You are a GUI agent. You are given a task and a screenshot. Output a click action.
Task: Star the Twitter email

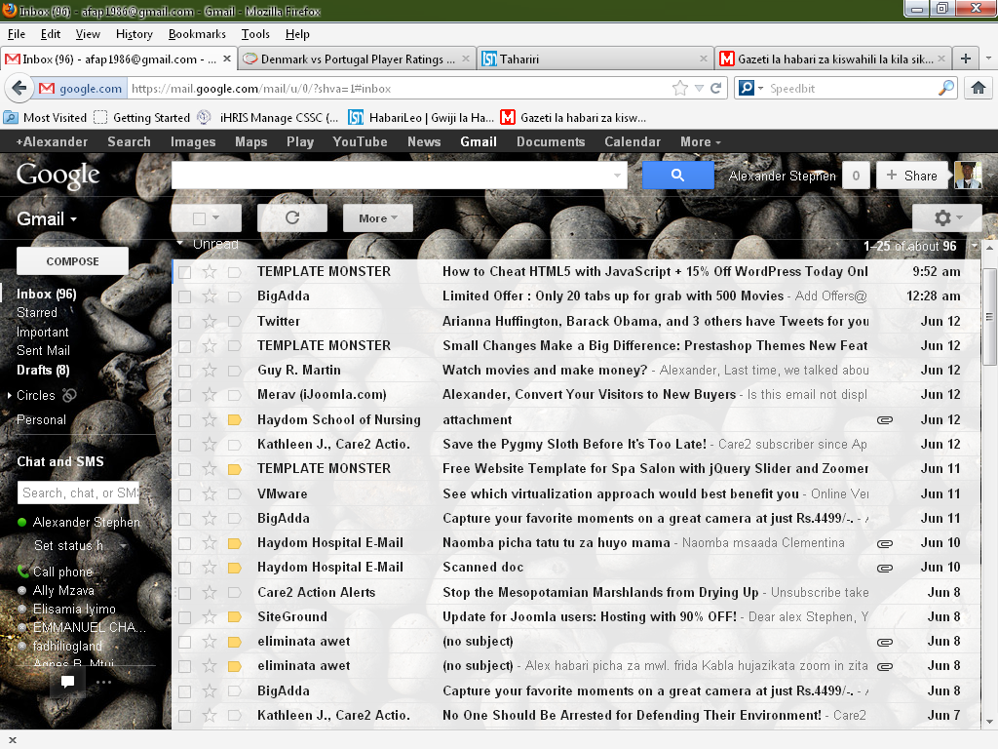(x=210, y=321)
